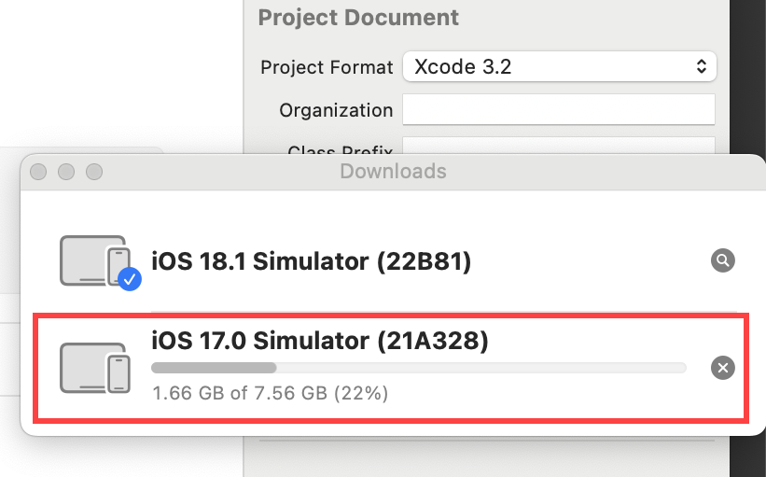Open the Project Format Xcode 3.2 dropdown

click(x=560, y=66)
